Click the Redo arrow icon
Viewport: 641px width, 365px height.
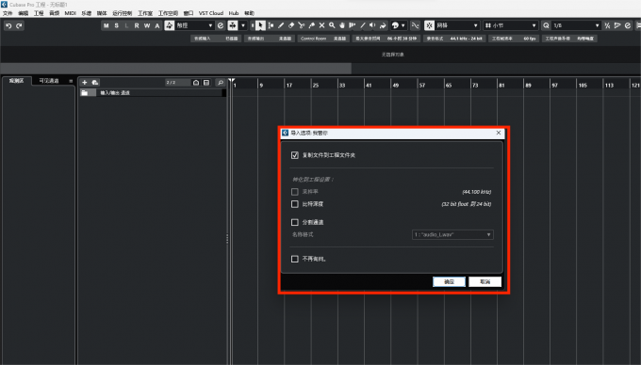[x=19, y=25]
